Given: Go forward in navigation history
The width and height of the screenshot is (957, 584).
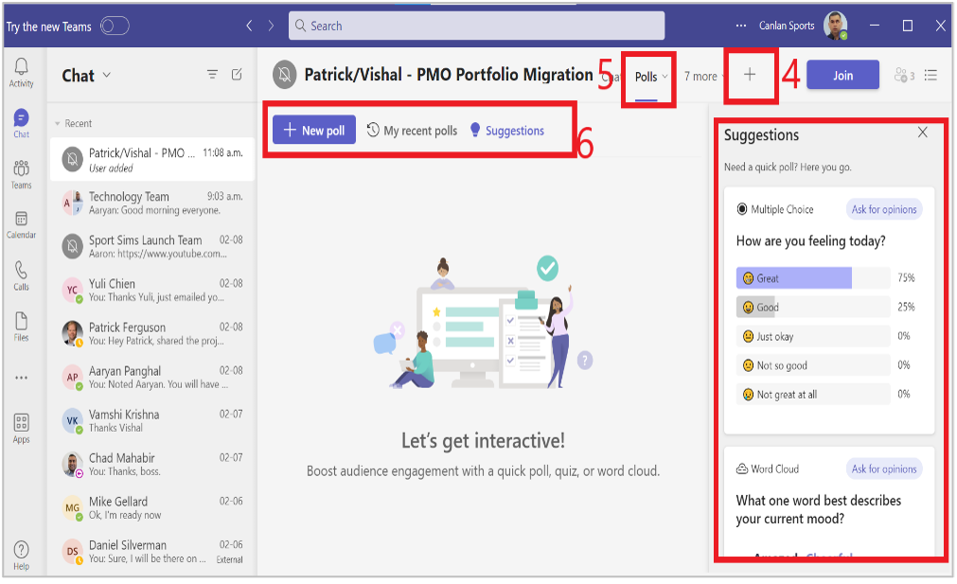Looking at the screenshot, I should [x=272, y=26].
